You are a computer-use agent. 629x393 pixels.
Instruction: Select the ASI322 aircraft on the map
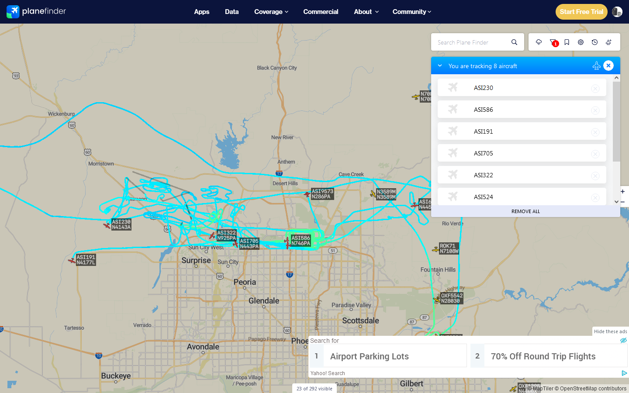coord(212,236)
